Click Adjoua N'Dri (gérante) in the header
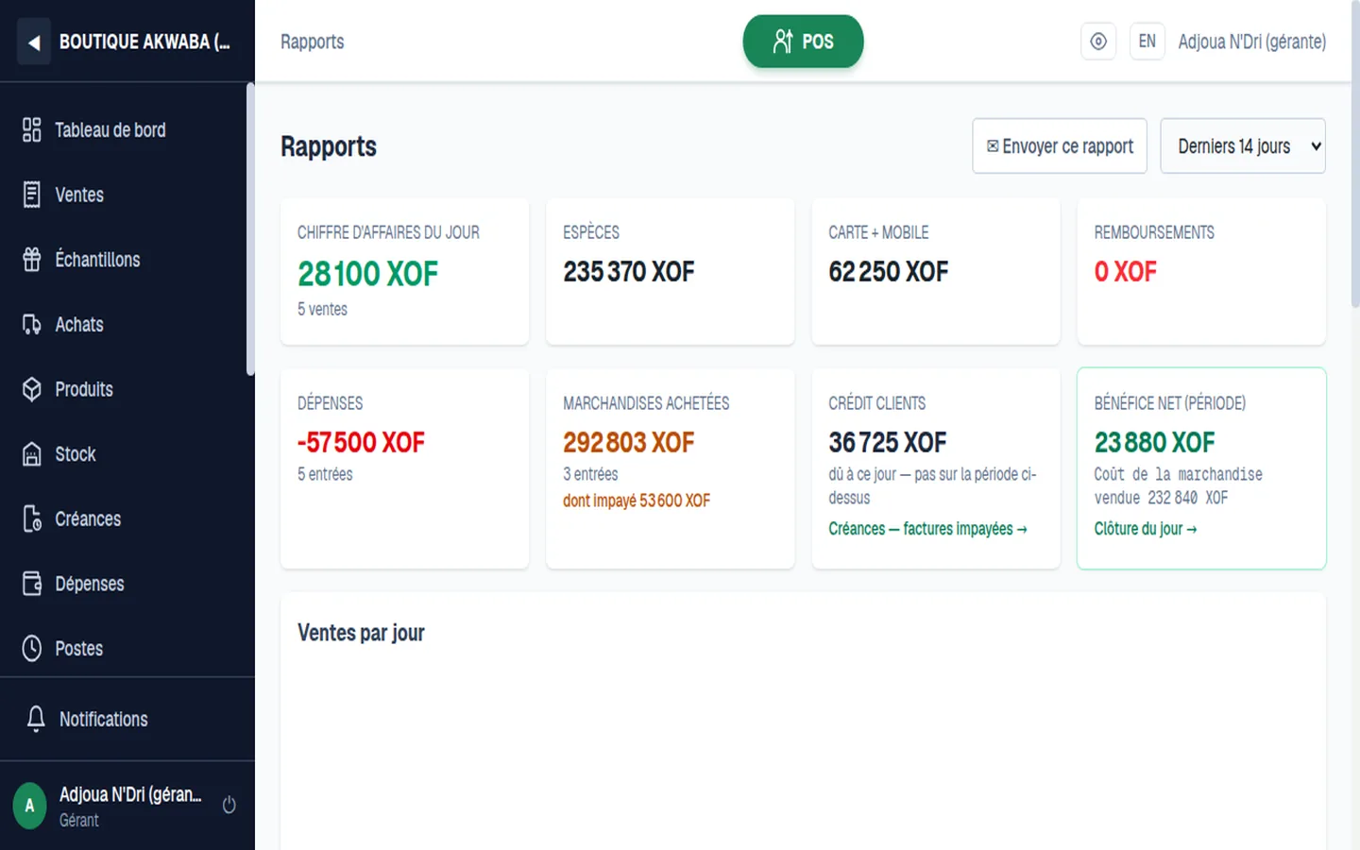 tap(1252, 42)
